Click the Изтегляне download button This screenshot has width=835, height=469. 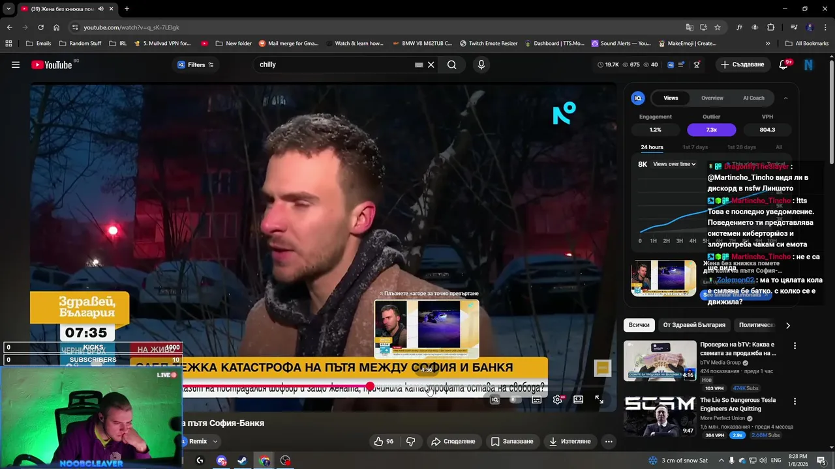pyautogui.click(x=569, y=441)
